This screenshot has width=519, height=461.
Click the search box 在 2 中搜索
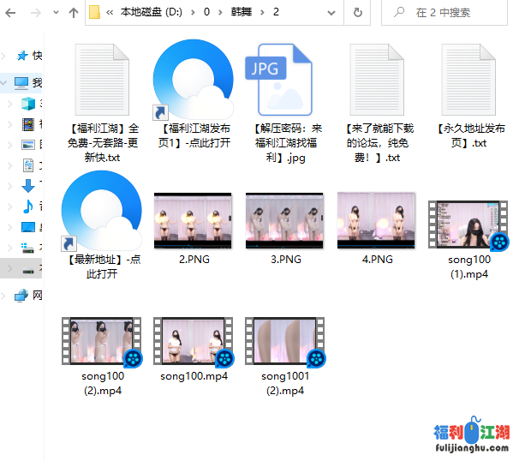point(450,13)
